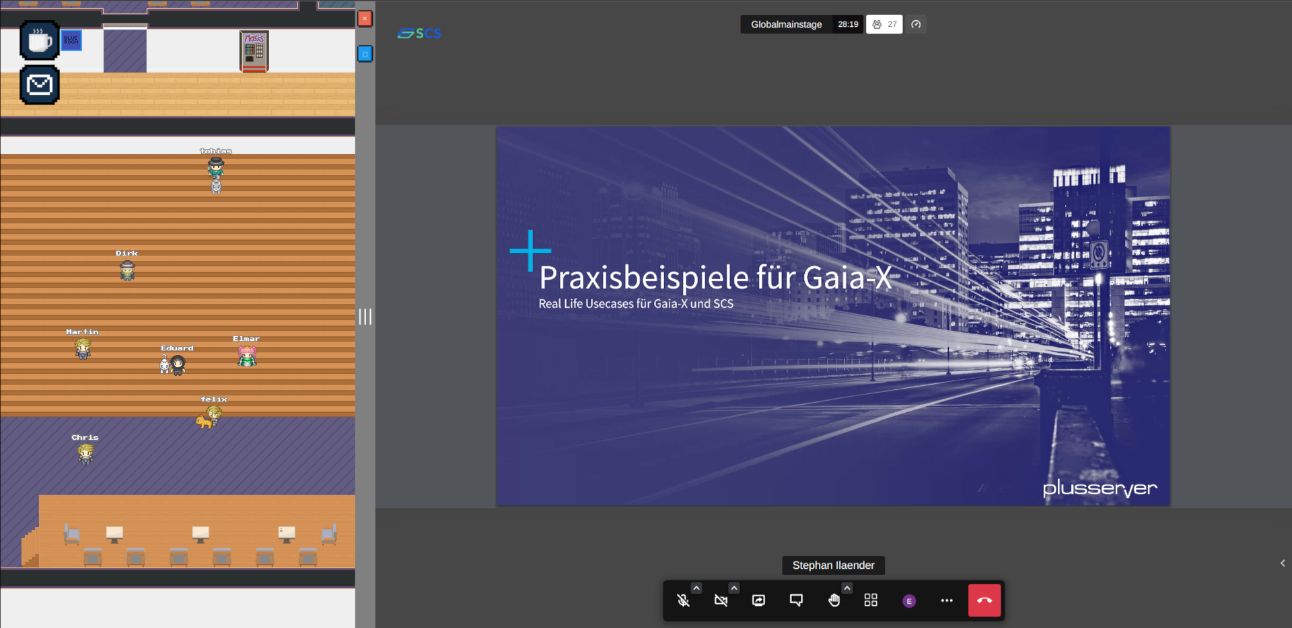Click the performance settings gauge icon
The height and width of the screenshot is (628, 1292).
(916, 24)
